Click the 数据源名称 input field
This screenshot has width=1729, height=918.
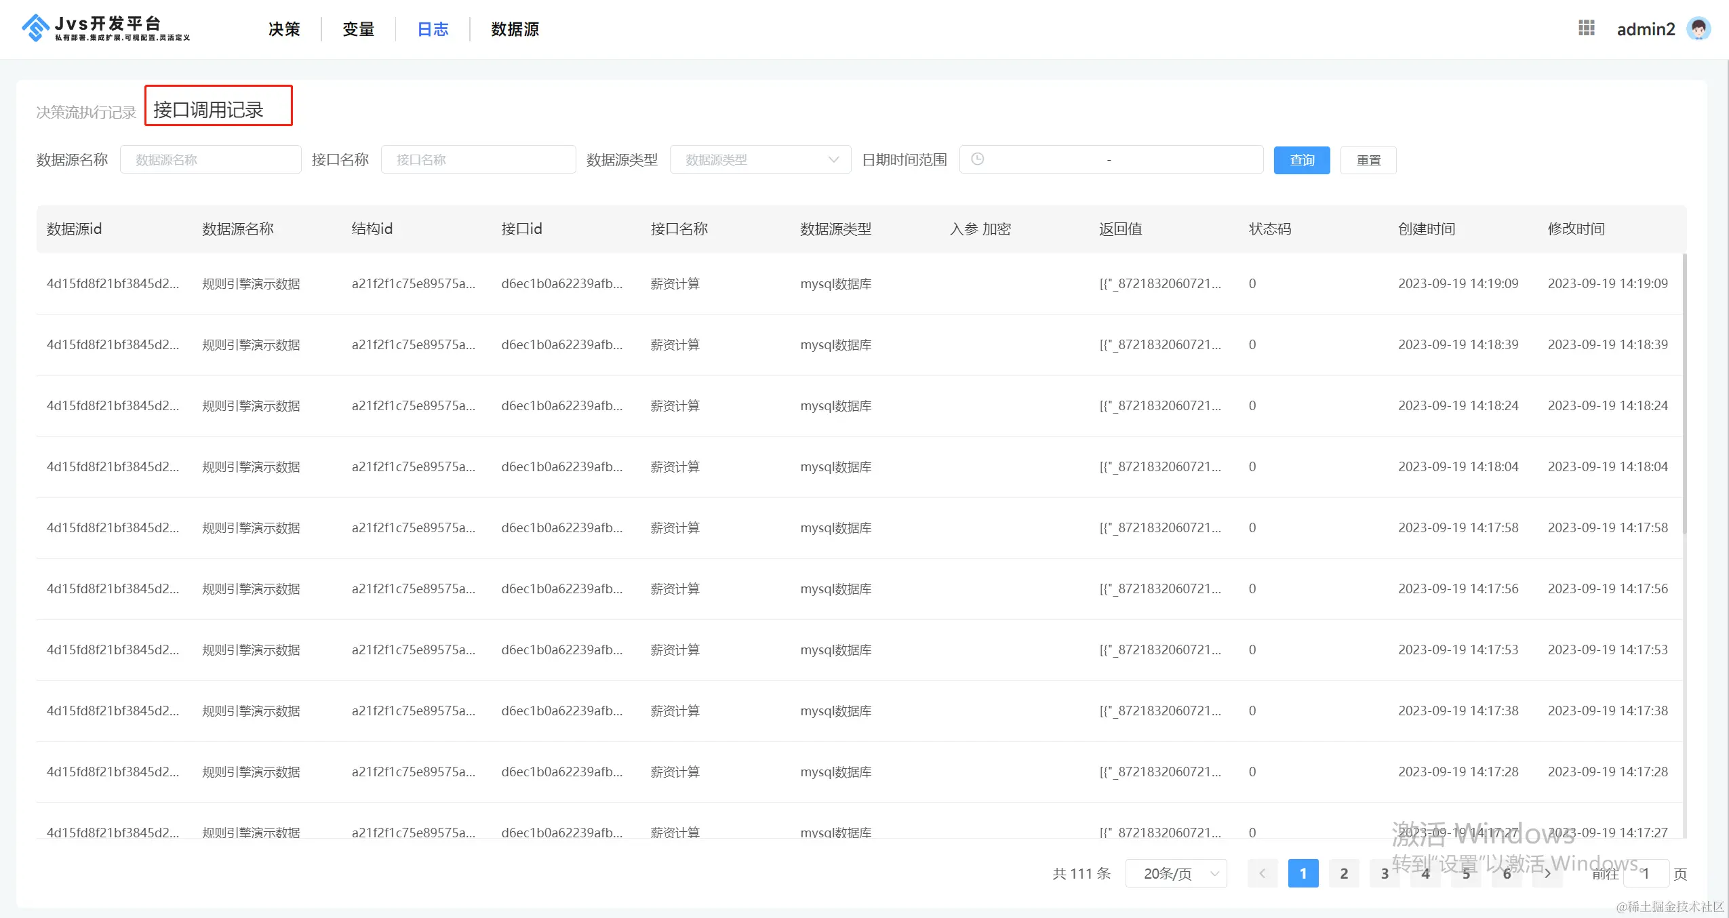(x=210, y=160)
